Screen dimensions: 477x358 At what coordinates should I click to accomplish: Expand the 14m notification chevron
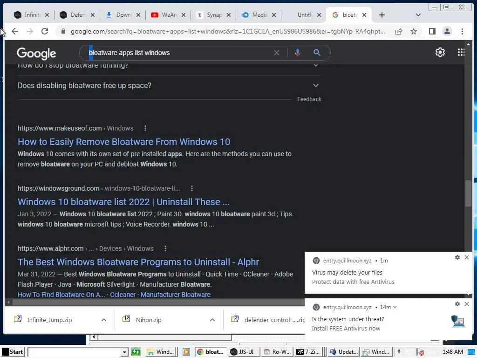[x=395, y=307]
